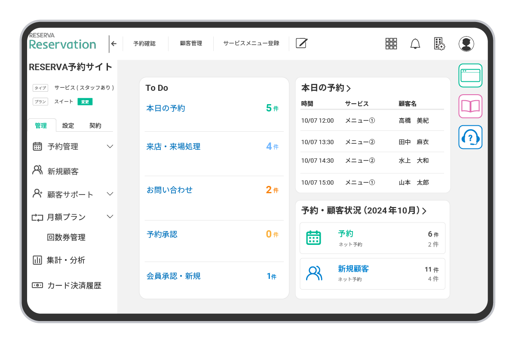The image size is (515, 343).
Task: Switch to the 設定 tab
Action: pyautogui.click(x=68, y=126)
